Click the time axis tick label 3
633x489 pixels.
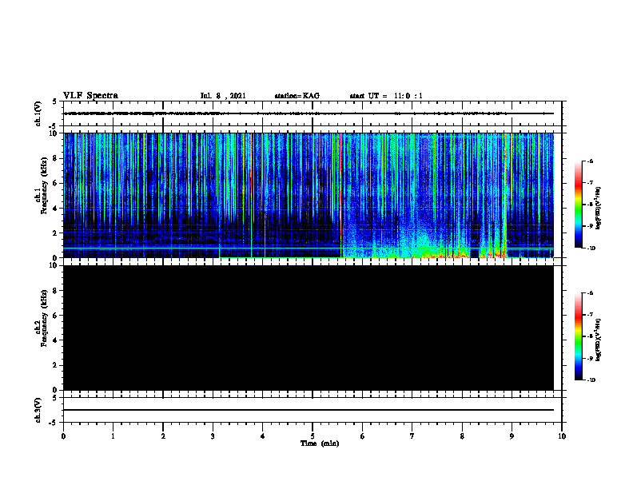[213, 436]
